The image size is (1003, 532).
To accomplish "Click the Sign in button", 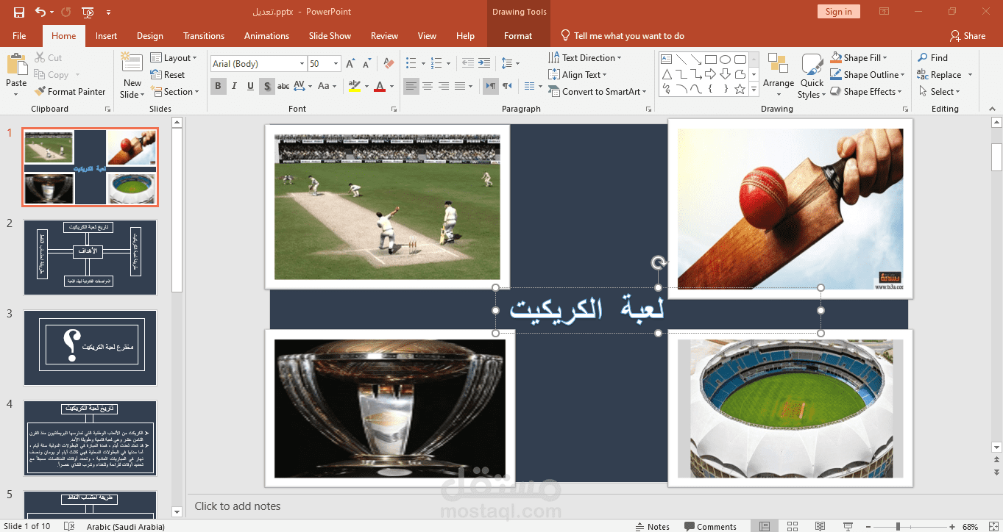I will point(838,12).
